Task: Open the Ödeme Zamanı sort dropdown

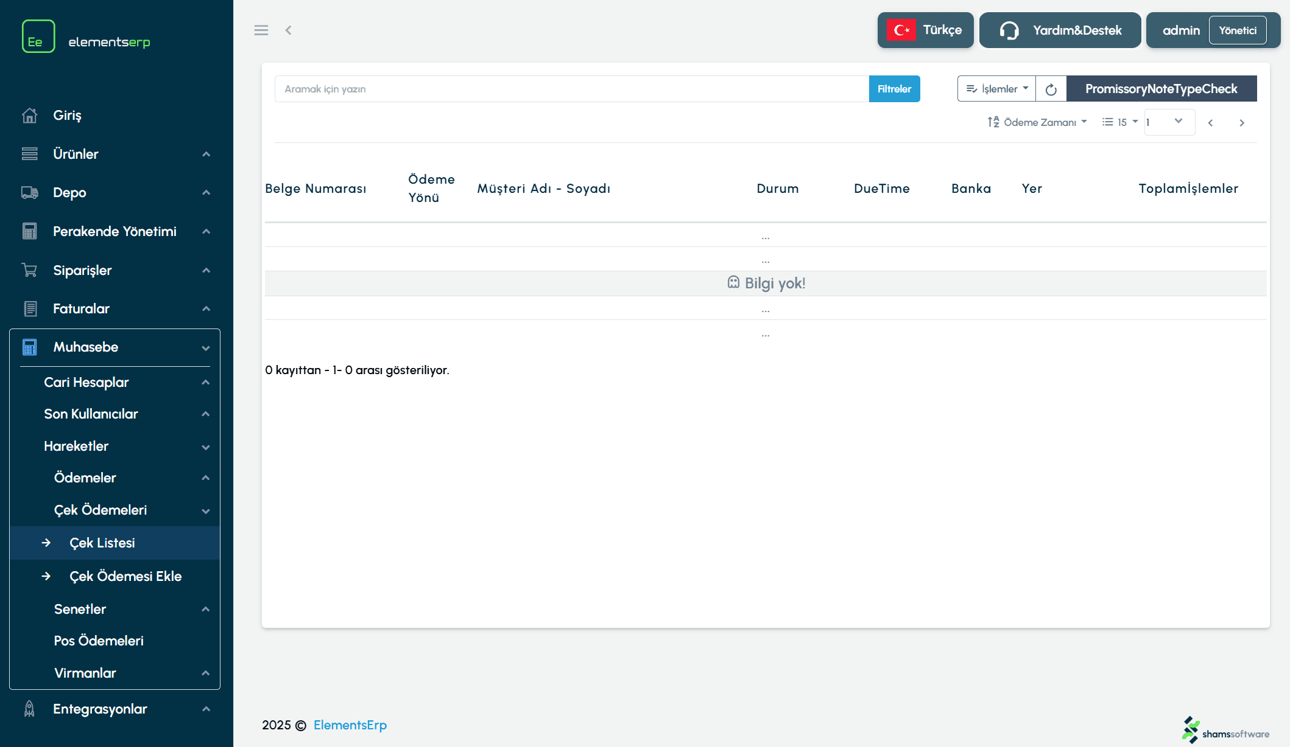Action: pyautogui.click(x=1037, y=122)
